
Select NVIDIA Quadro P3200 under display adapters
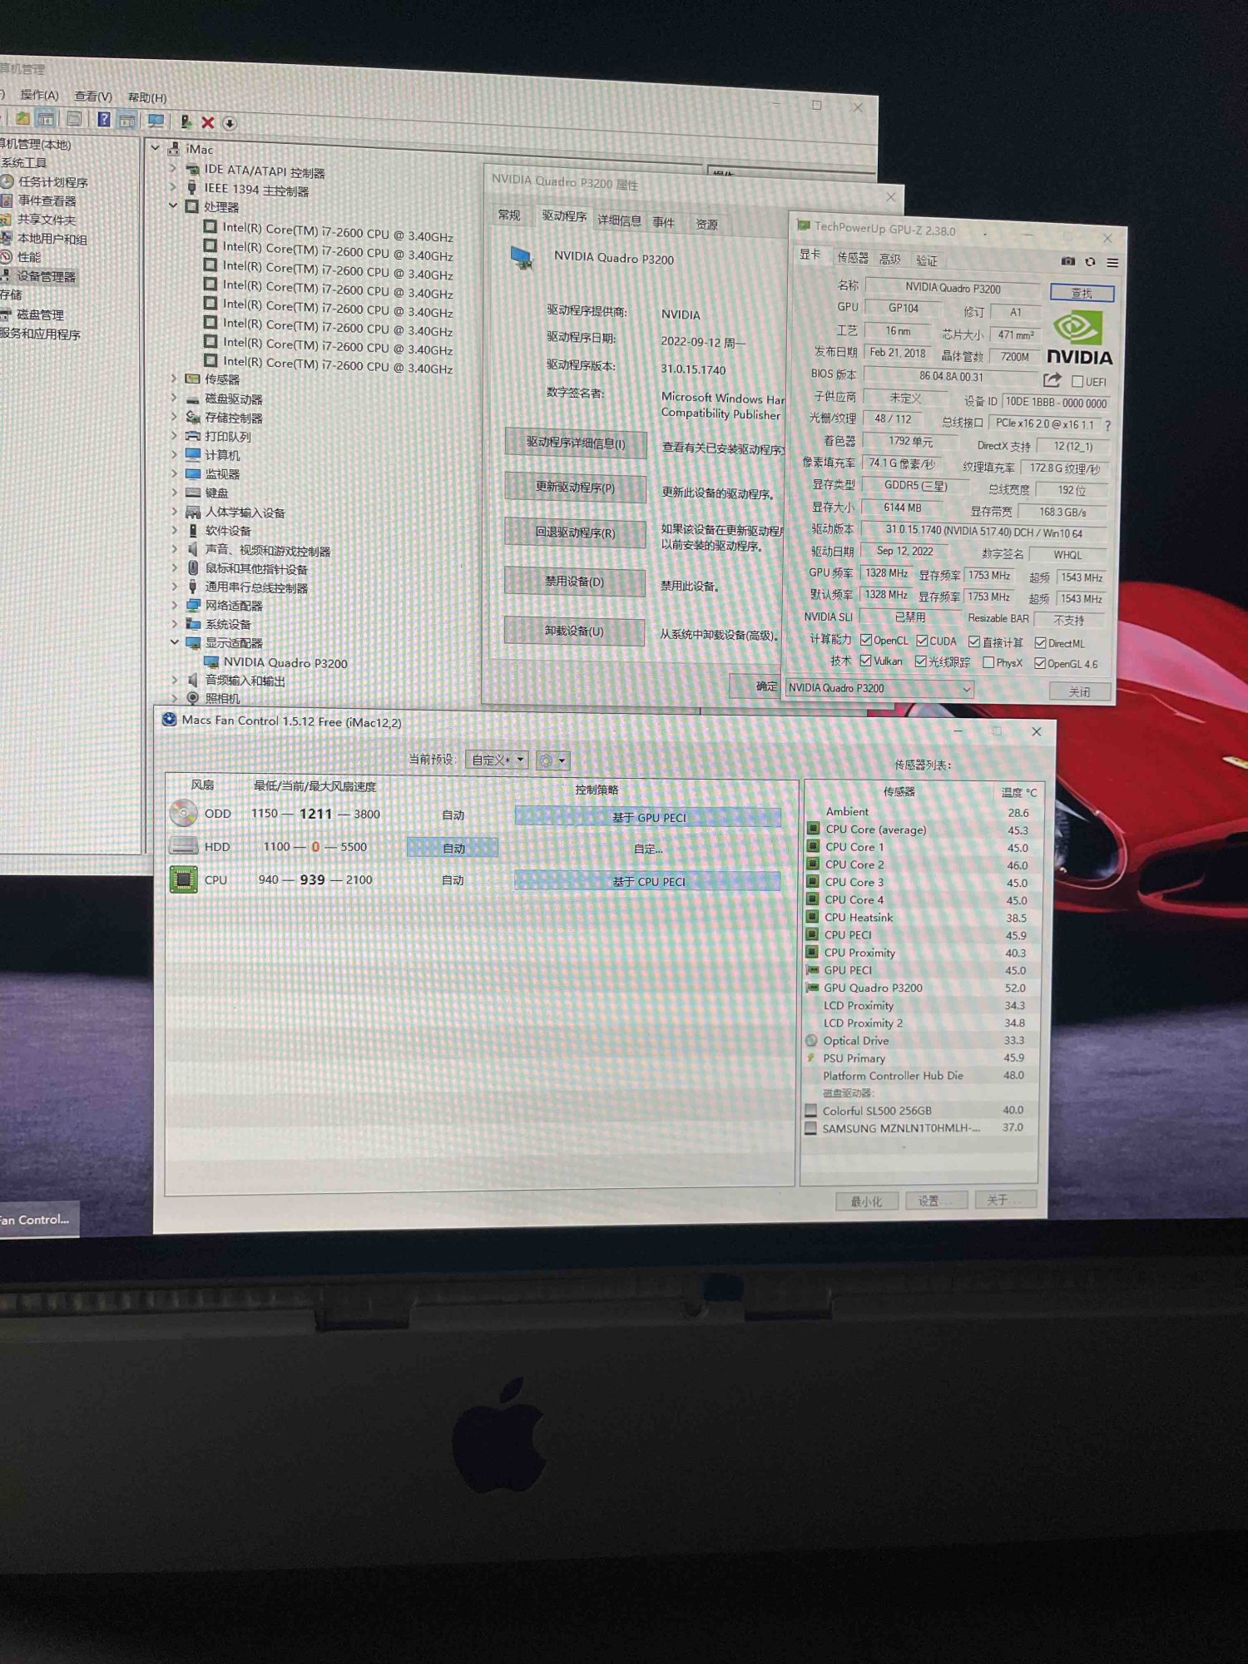pos(285,663)
